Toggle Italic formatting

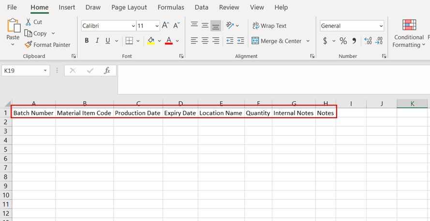(97, 41)
